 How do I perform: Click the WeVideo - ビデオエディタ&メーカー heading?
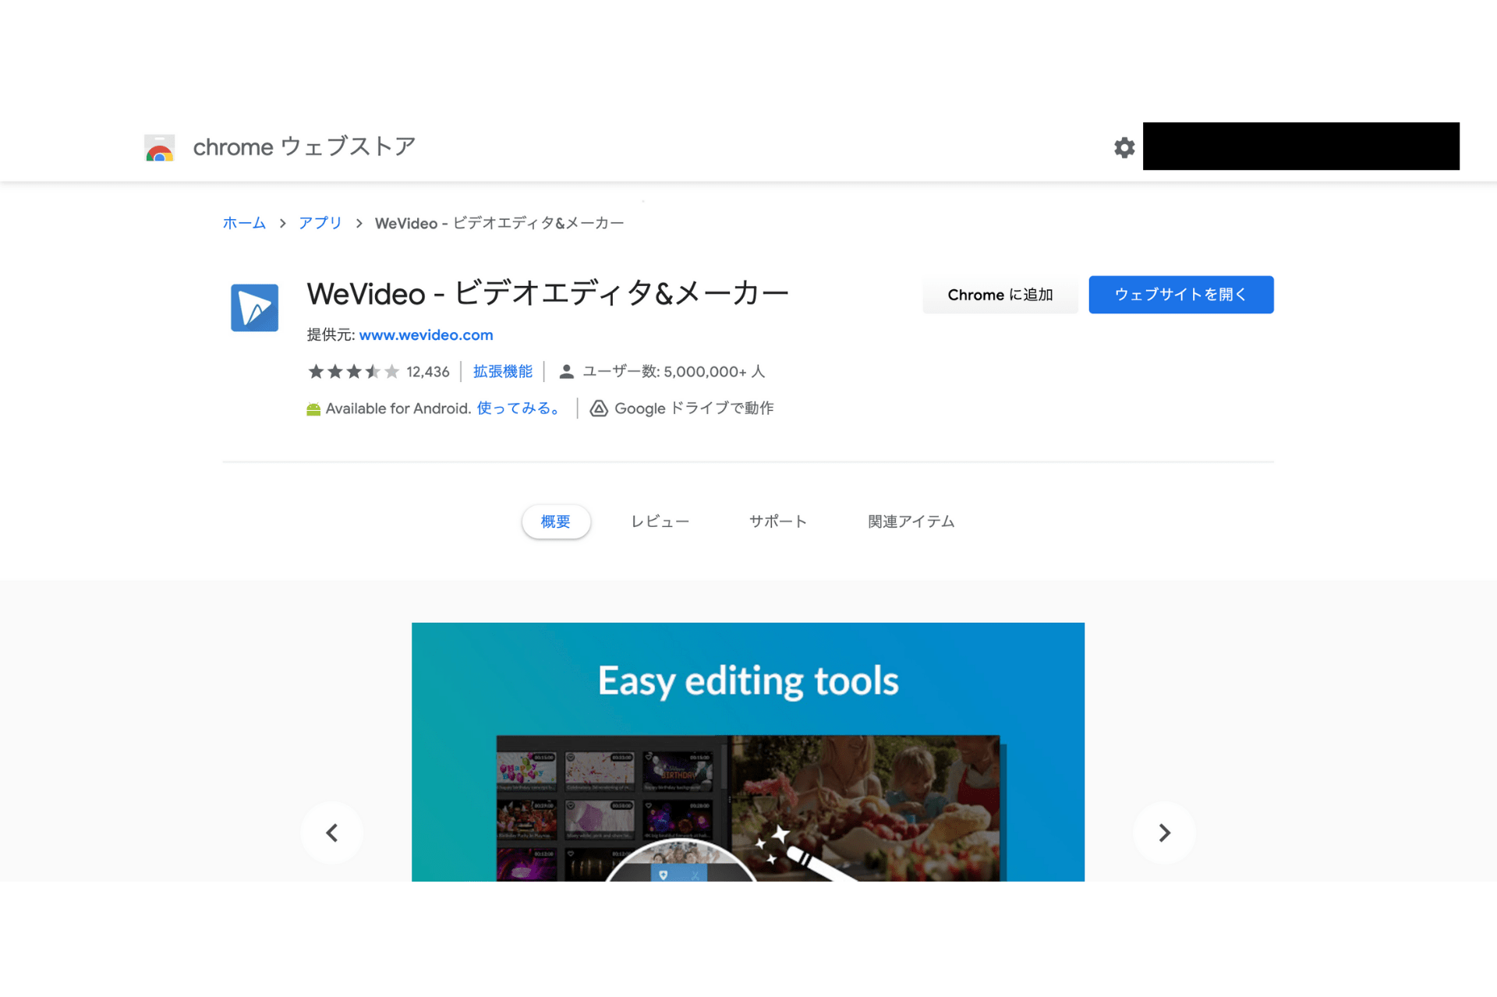[548, 294]
